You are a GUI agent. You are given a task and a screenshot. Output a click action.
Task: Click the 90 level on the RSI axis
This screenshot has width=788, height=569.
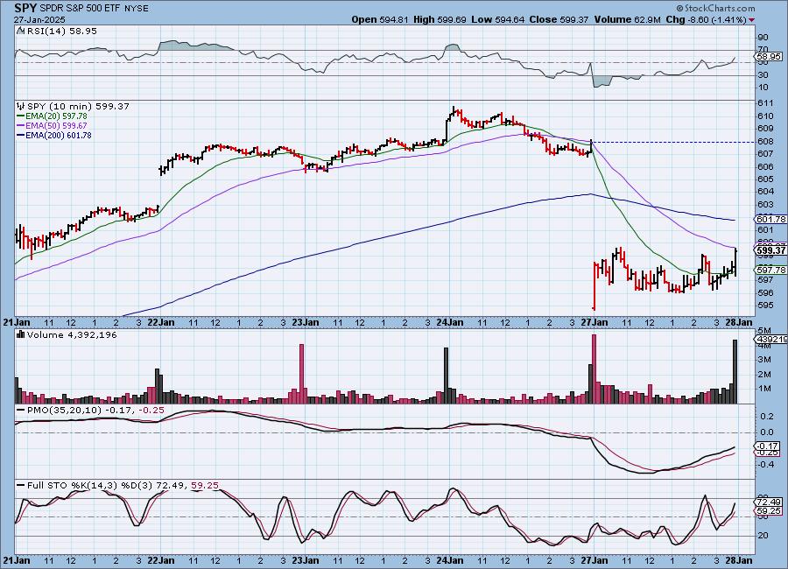pos(763,37)
